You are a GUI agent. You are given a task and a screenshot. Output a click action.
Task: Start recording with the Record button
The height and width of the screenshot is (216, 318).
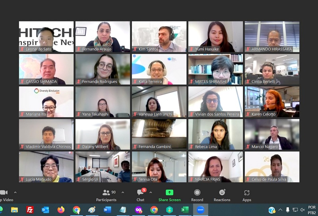197,195
